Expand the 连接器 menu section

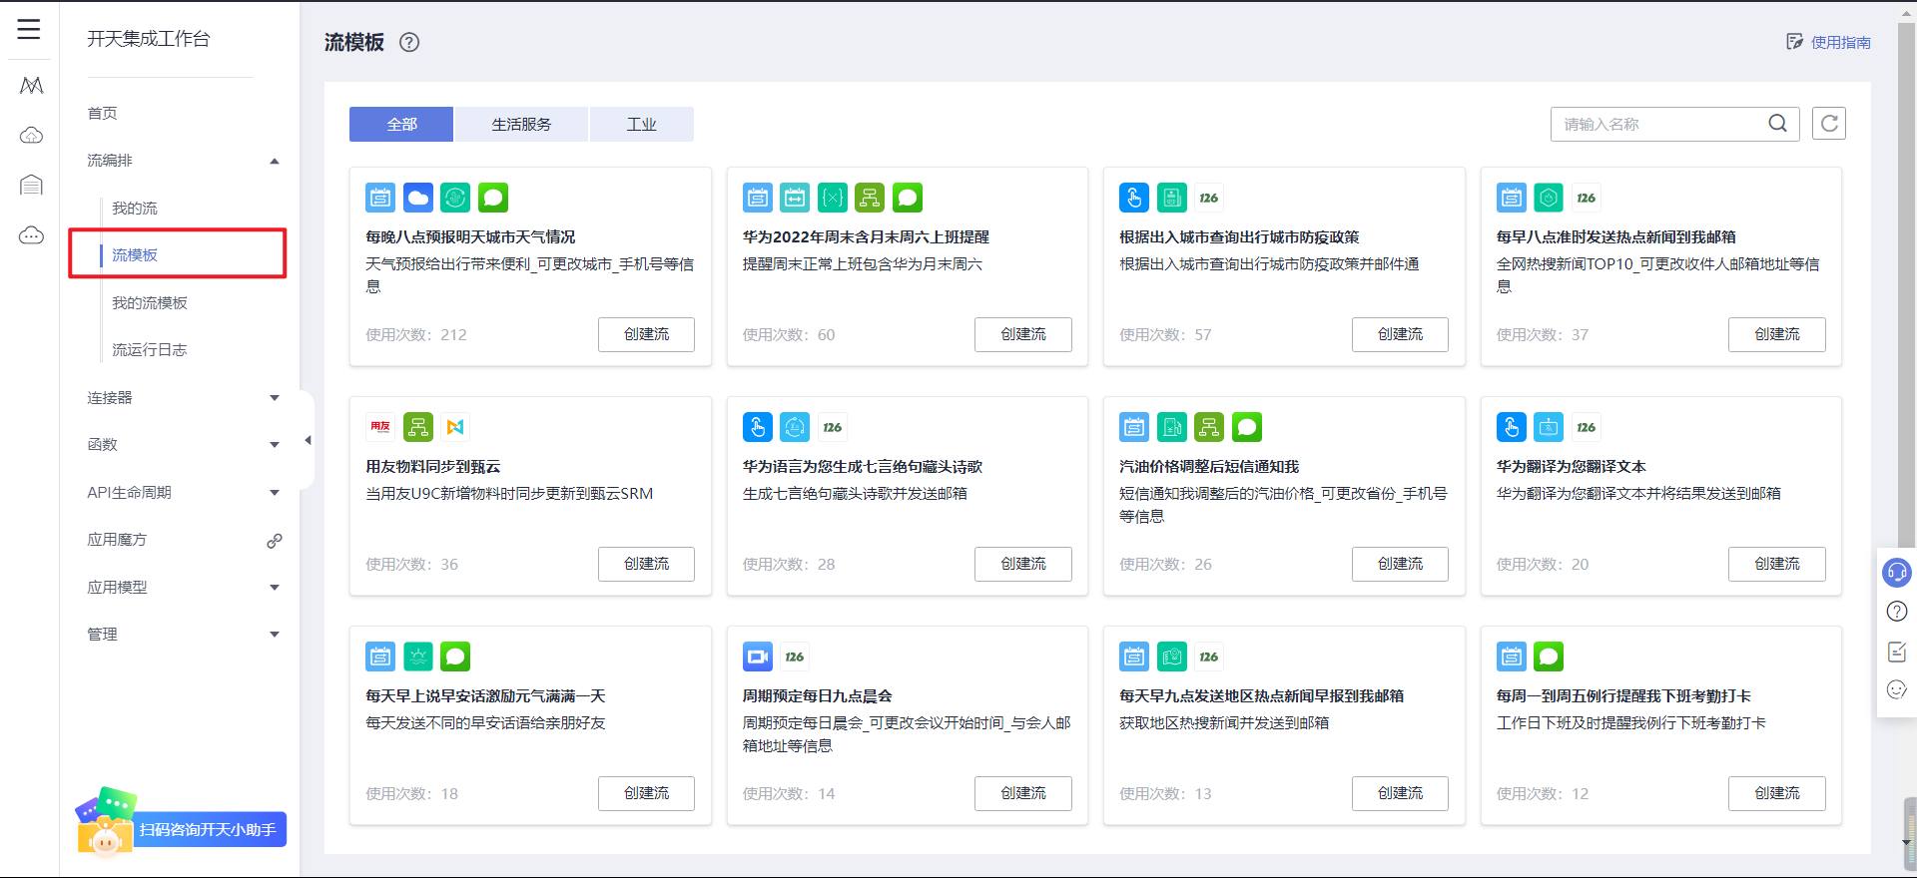click(275, 398)
